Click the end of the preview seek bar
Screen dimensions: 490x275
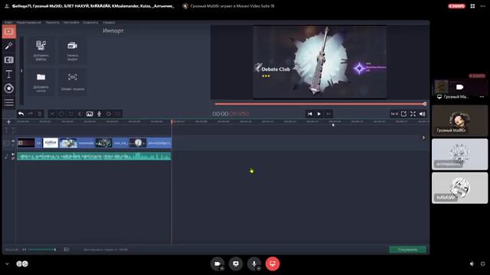pyautogui.click(x=425, y=104)
